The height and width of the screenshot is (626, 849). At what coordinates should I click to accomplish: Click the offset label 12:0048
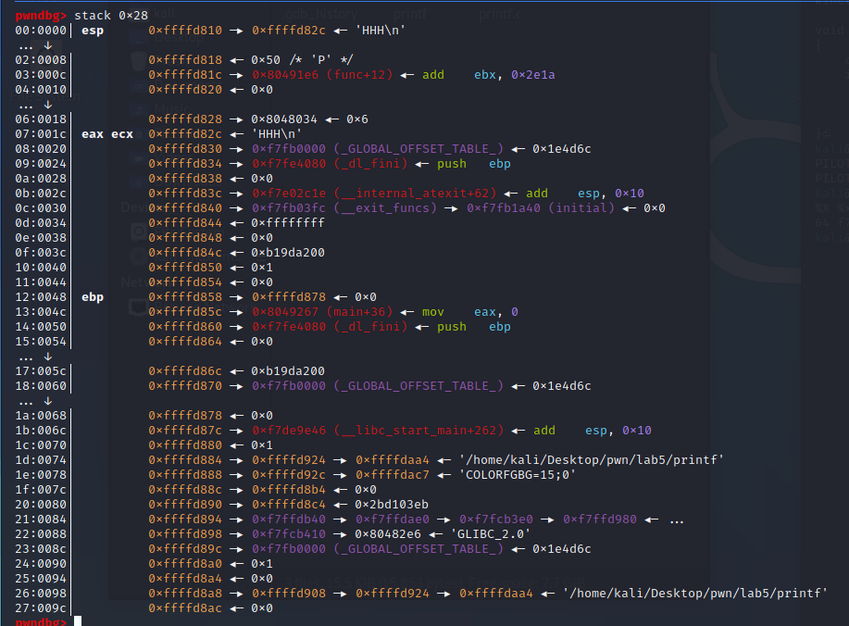(41, 296)
